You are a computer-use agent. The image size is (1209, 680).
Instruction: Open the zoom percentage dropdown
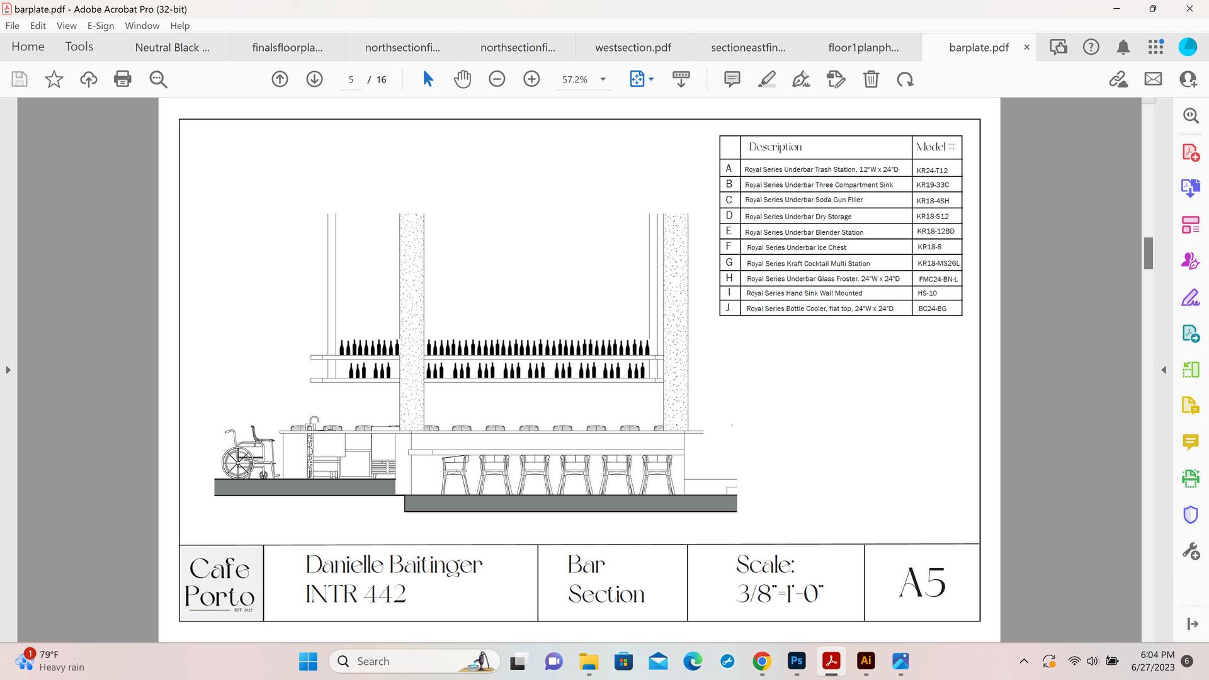[603, 79]
